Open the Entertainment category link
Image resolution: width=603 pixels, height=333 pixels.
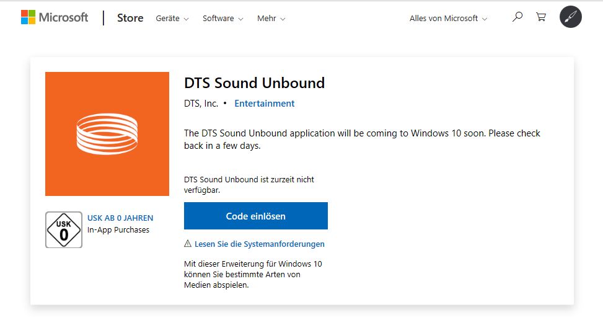tap(264, 104)
